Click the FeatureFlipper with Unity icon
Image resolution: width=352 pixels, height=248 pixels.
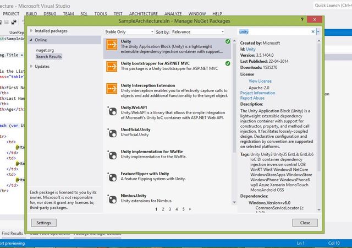tap(112, 177)
